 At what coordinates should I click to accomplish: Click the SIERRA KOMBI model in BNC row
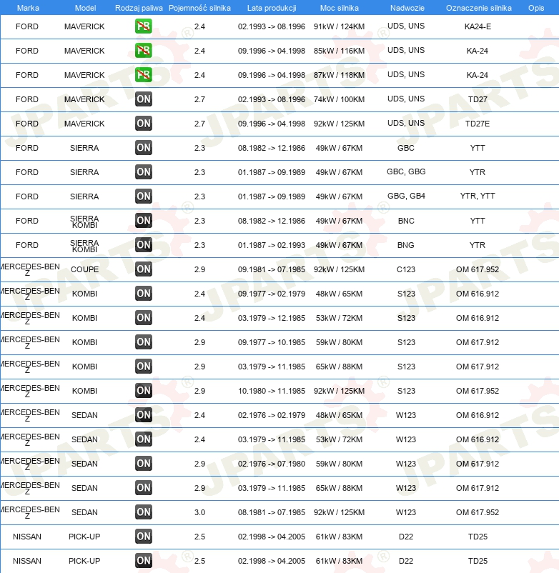(84, 221)
